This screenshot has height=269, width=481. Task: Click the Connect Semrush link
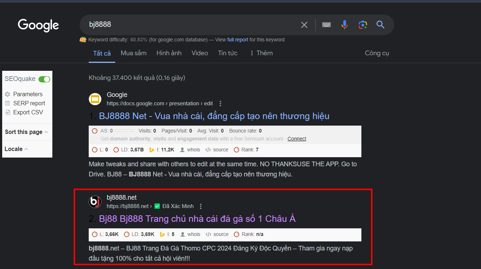point(297,139)
